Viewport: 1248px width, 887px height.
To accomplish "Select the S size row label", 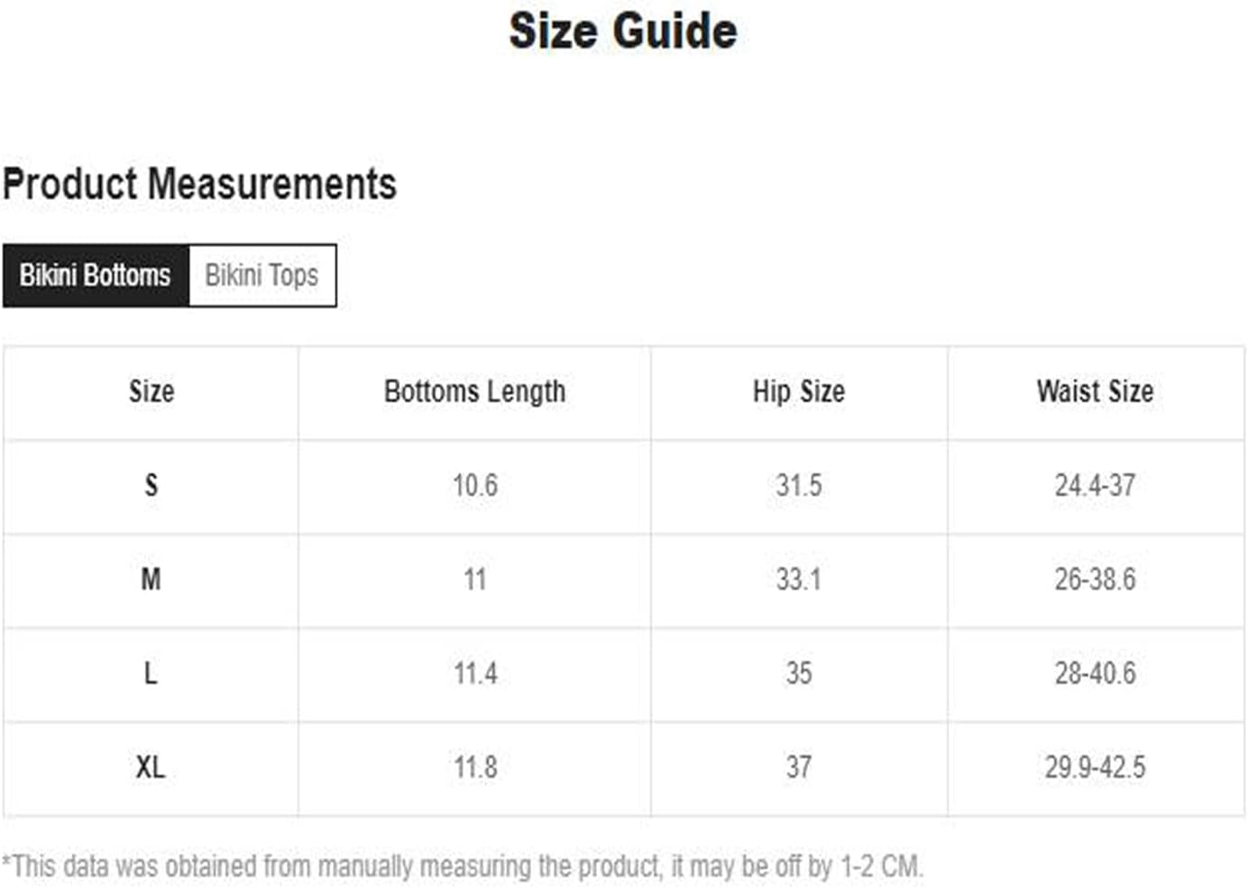I will point(151,486).
